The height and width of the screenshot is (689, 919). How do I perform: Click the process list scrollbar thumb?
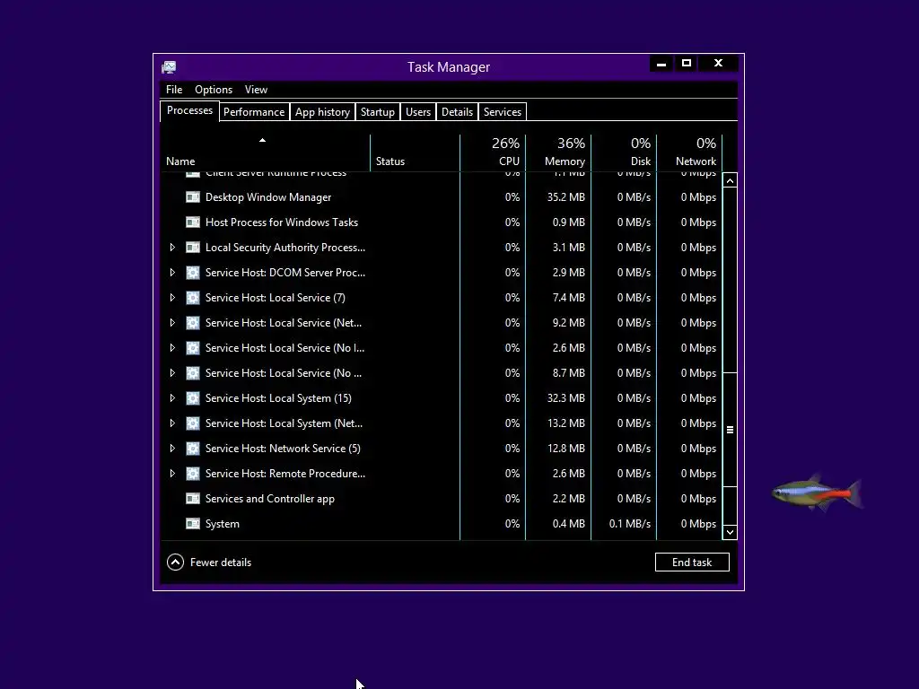click(730, 430)
